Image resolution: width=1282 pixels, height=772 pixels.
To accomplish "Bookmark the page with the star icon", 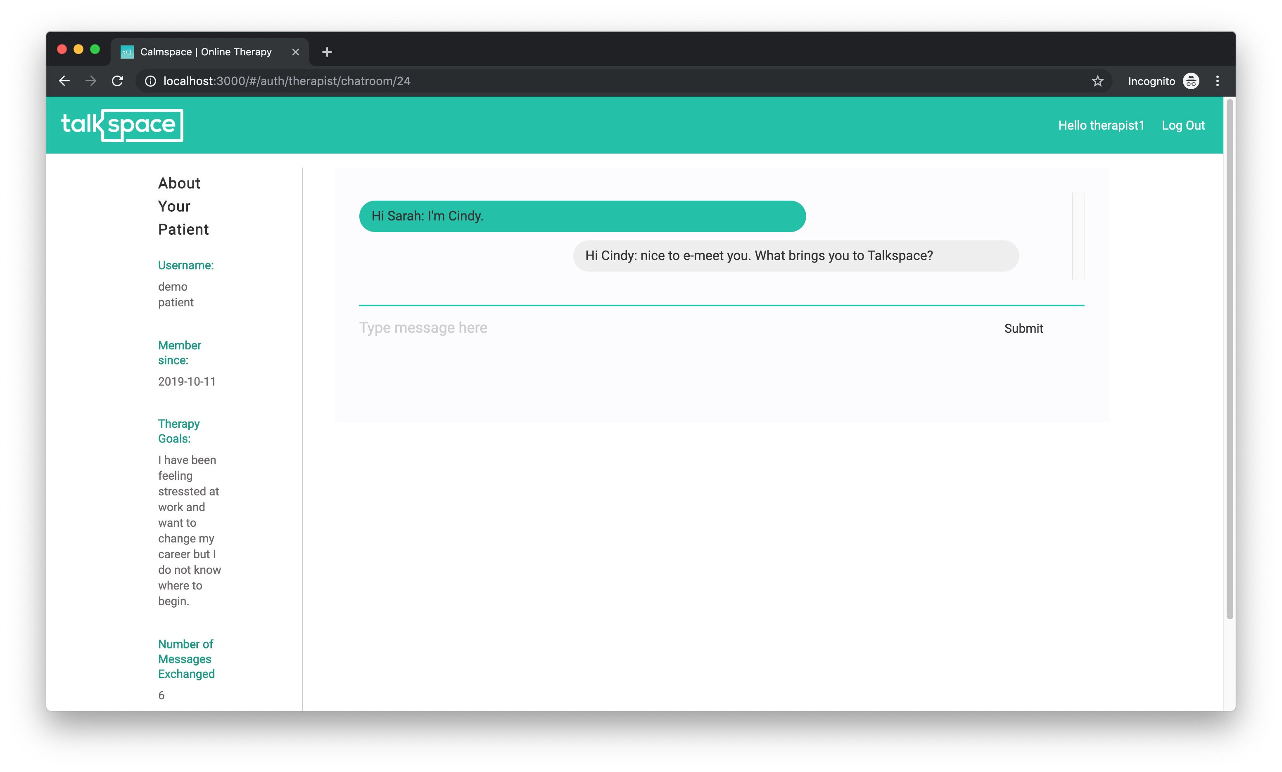I will click(x=1097, y=81).
